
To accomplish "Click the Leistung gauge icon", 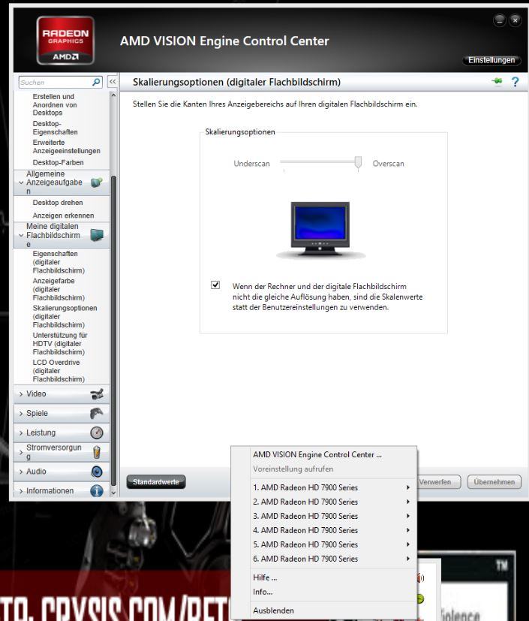I will (97, 433).
